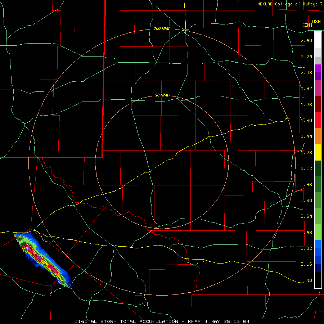Click the 1.44 legend value
Screen dimensions: 324x324
coord(306,136)
